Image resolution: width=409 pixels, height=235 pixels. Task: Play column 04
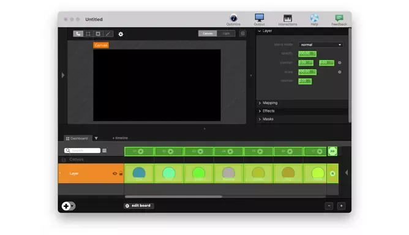(x=230, y=152)
